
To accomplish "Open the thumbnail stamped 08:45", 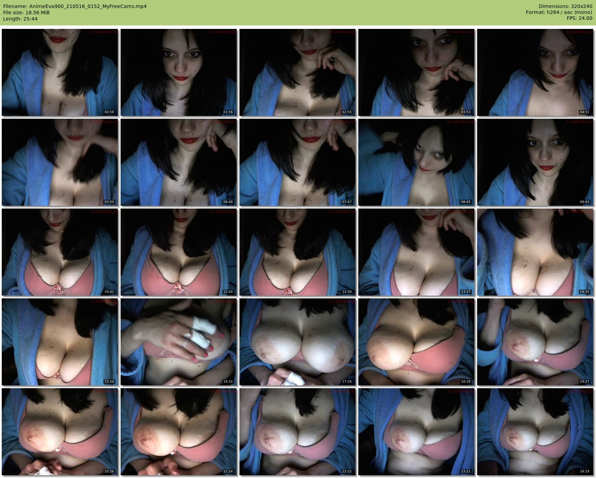I will click(x=417, y=162).
